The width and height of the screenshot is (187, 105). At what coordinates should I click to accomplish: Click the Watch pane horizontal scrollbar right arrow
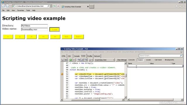tap(182, 99)
